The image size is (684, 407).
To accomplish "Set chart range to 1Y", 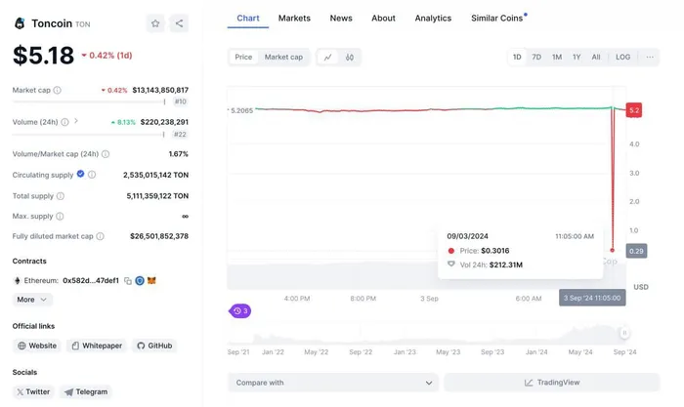I will tap(577, 57).
